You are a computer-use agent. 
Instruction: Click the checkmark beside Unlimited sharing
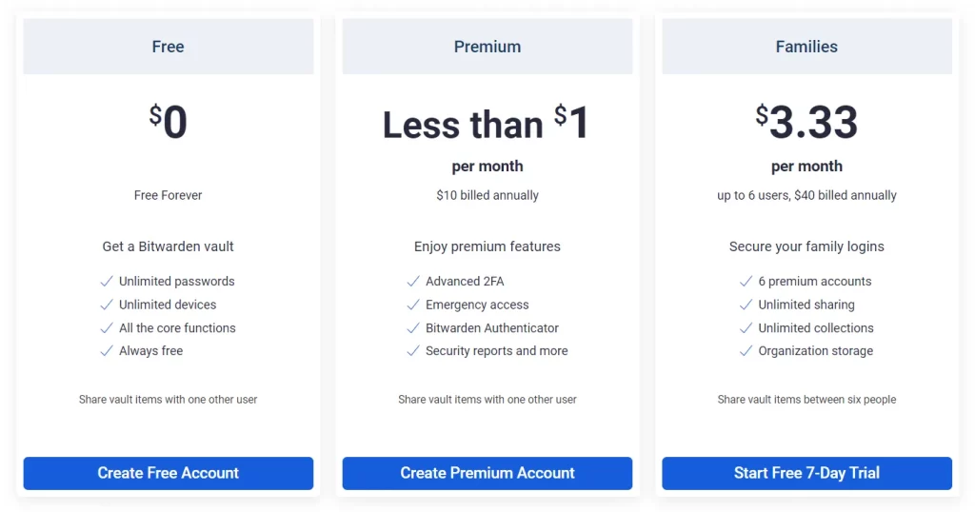click(746, 305)
